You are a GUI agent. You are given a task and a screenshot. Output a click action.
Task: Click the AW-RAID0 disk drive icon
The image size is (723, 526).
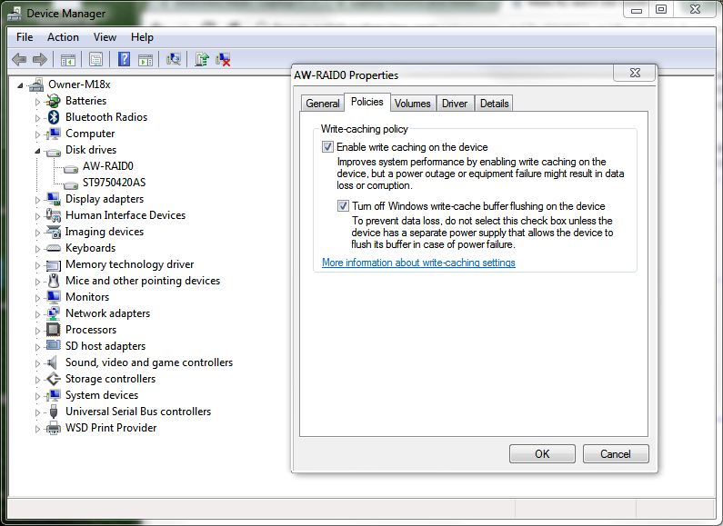(x=71, y=169)
